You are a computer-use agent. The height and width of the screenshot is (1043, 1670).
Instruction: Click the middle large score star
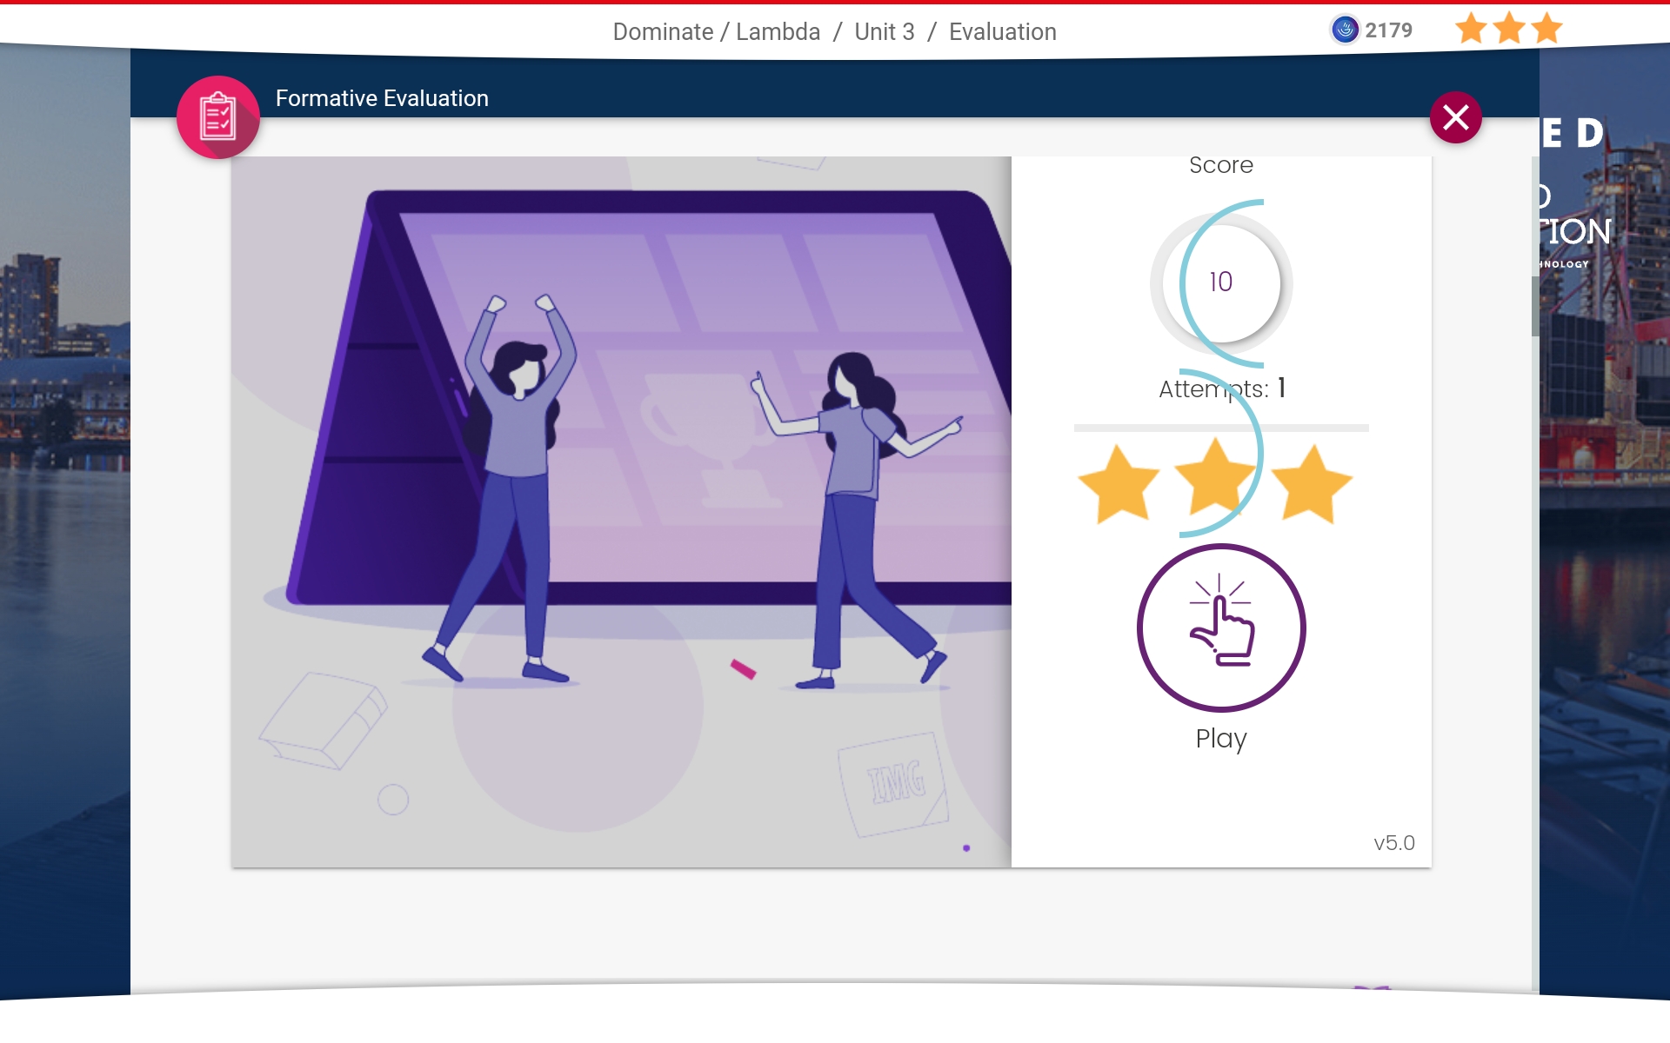click(x=1214, y=478)
